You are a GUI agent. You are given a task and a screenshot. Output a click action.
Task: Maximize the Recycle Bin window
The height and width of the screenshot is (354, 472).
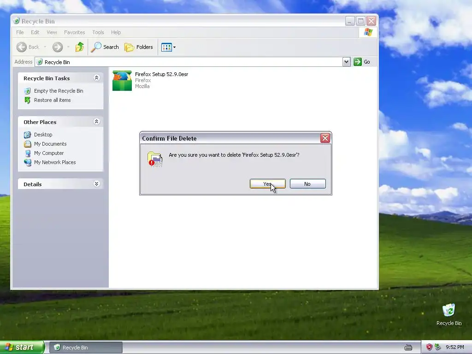point(360,21)
